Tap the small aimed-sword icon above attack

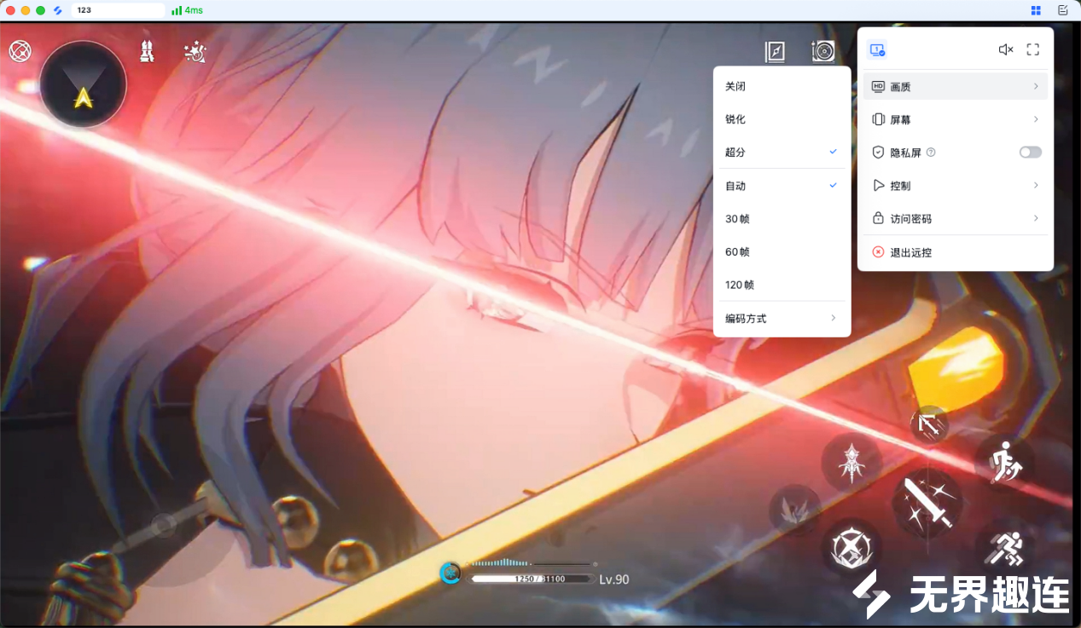[x=929, y=424]
